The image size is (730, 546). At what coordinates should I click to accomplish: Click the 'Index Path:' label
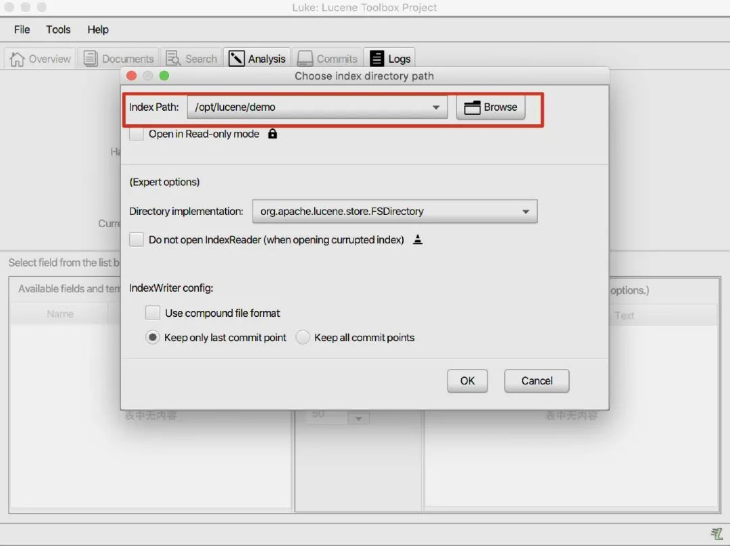[x=154, y=107]
